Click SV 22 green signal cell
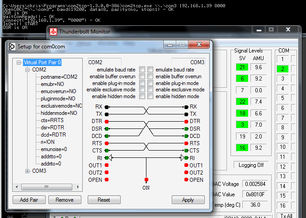 coord(242,102)
